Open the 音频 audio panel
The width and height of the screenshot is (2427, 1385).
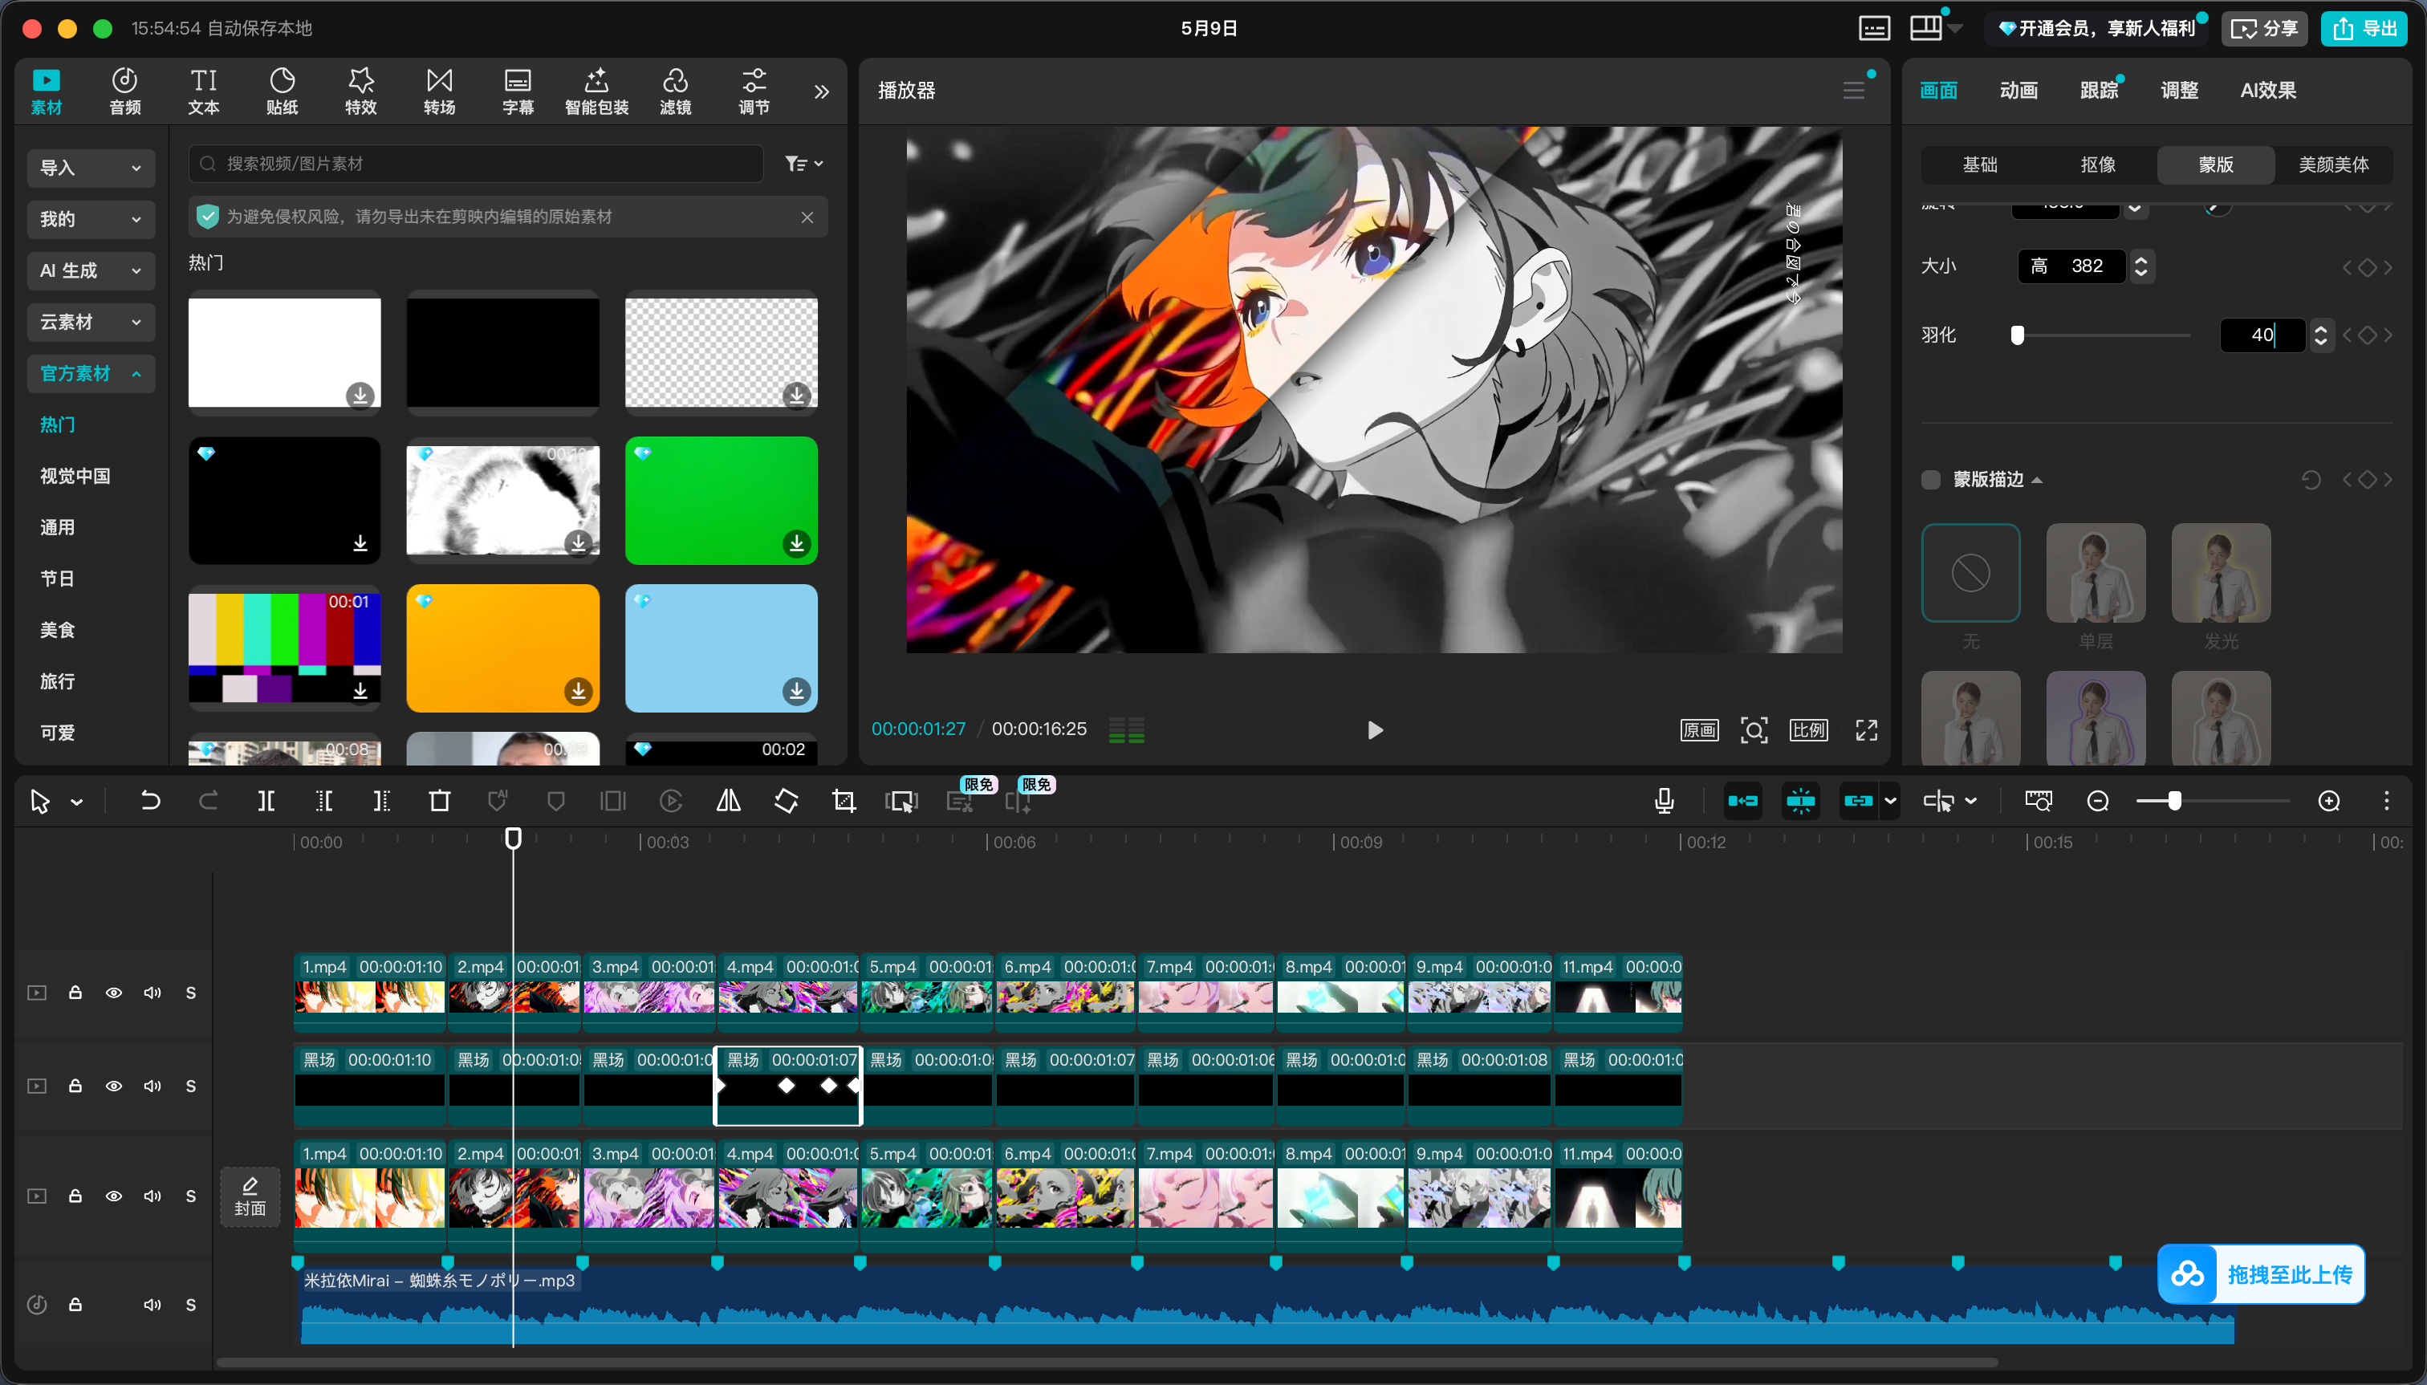coord(124,91)
